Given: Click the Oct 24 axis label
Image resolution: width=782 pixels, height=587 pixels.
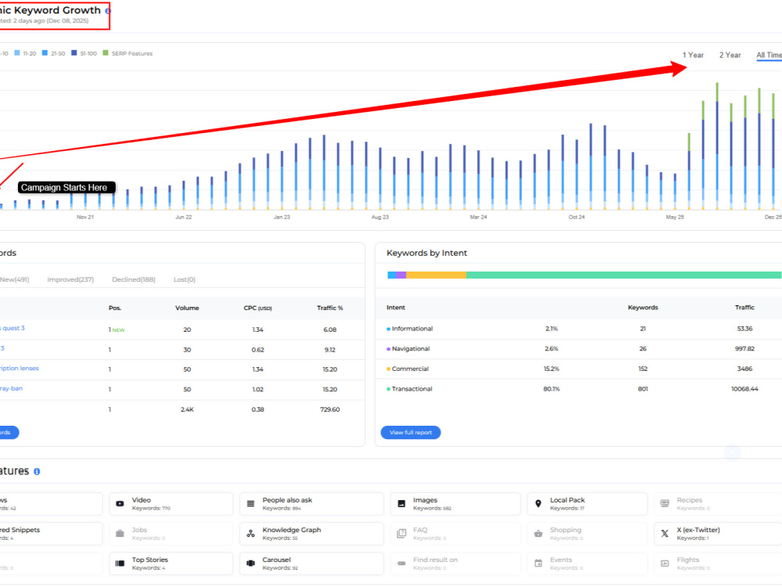Looking at the screenshot, I should (x=576, y=217).
